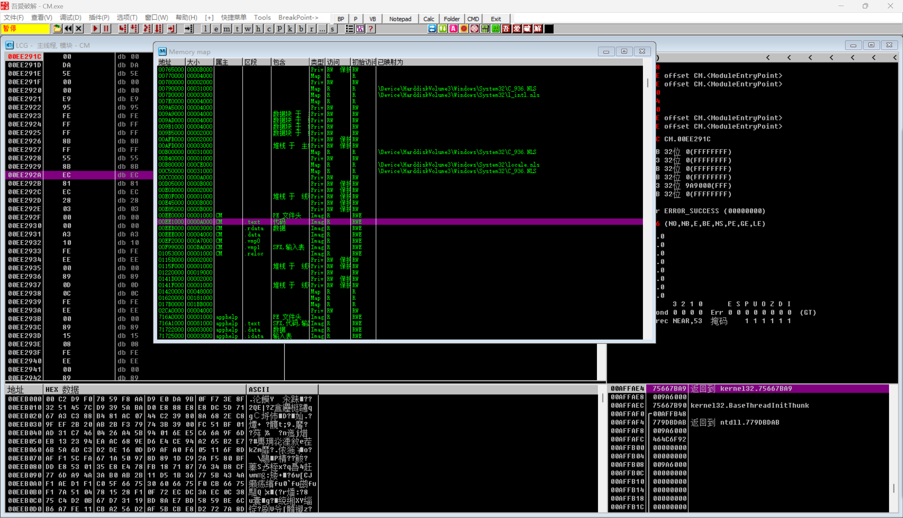Click the CMD shortcut button

473,19
